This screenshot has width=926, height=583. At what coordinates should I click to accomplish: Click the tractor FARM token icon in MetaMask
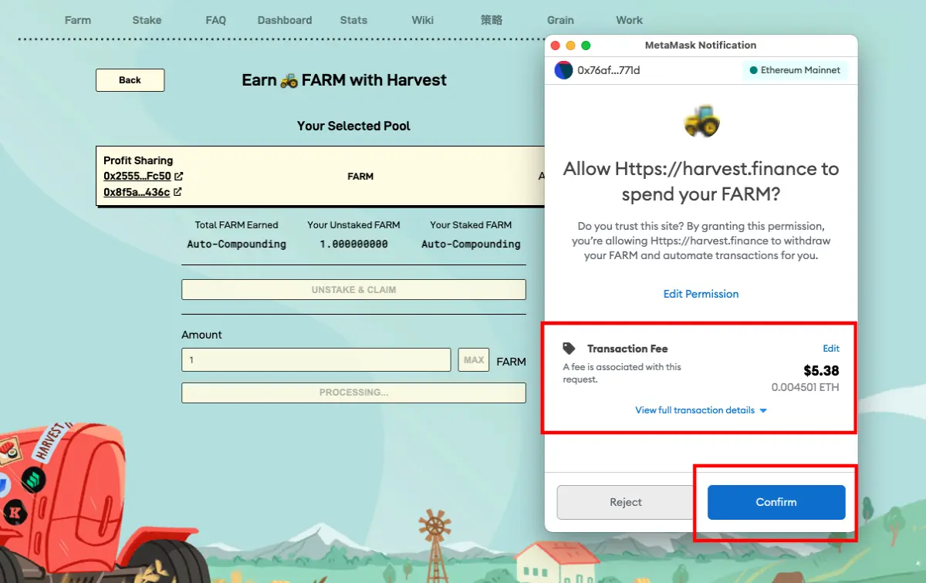click(701, 120)
